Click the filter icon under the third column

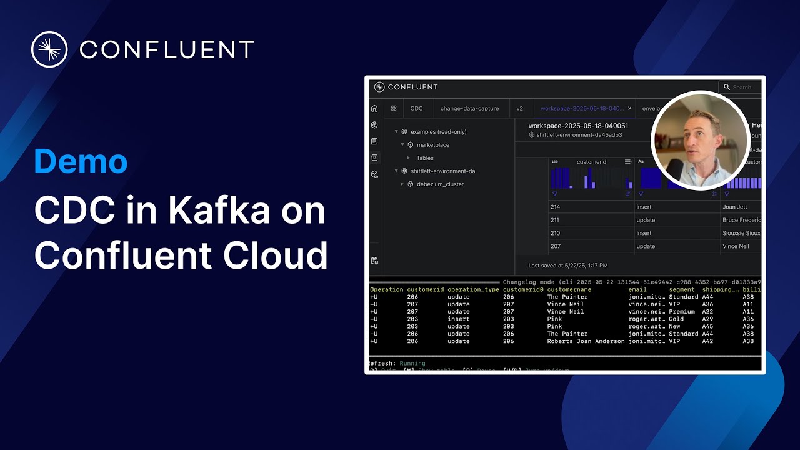[727, 194]
